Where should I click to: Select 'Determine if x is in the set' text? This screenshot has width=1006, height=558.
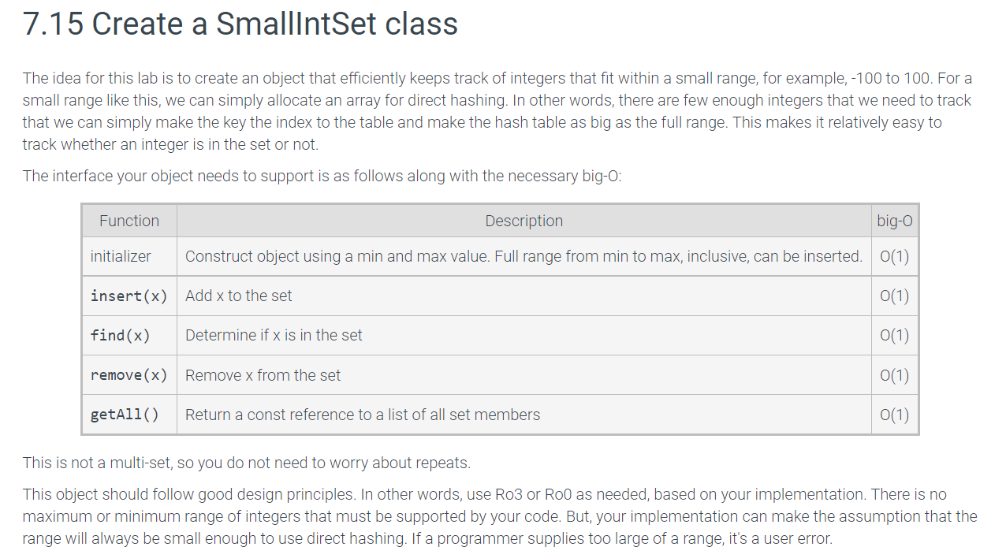point(274,335)
